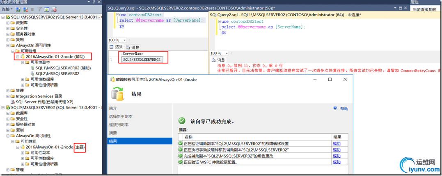Switch to the SQLQuery2.sql query tab

286,14
